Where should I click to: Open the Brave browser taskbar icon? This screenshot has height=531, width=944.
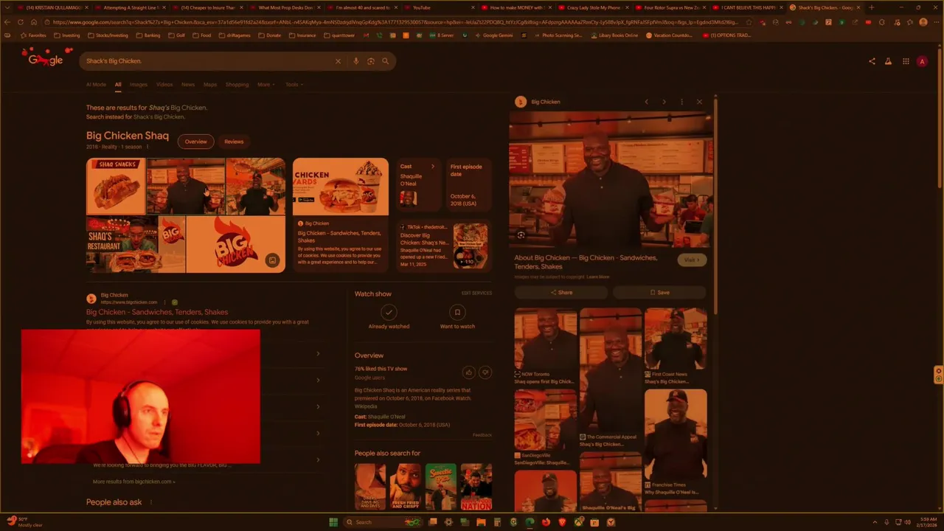click(562, 522)
